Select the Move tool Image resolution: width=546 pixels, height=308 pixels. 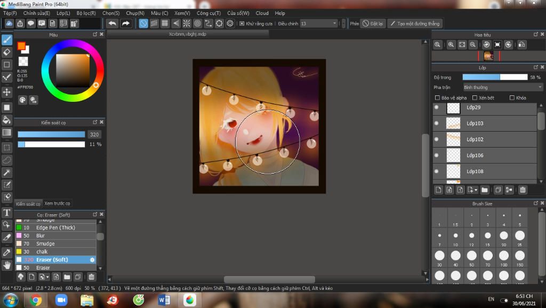pyautogui.click(x=7, y=92)
